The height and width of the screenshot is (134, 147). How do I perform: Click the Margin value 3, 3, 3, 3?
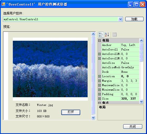[x=129, y=81]
